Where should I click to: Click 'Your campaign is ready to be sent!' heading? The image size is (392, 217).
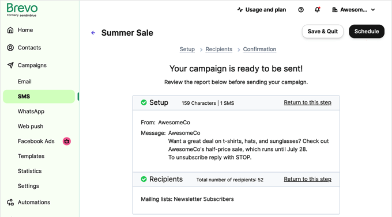tap(236, 68)
